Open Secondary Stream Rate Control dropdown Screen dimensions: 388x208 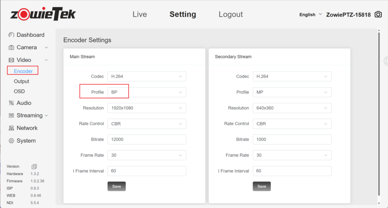coord(292,124)
